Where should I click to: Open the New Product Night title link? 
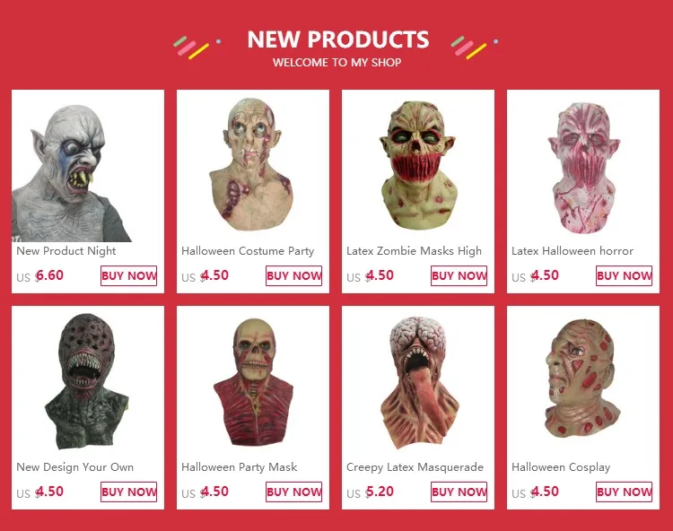[66, 251]
